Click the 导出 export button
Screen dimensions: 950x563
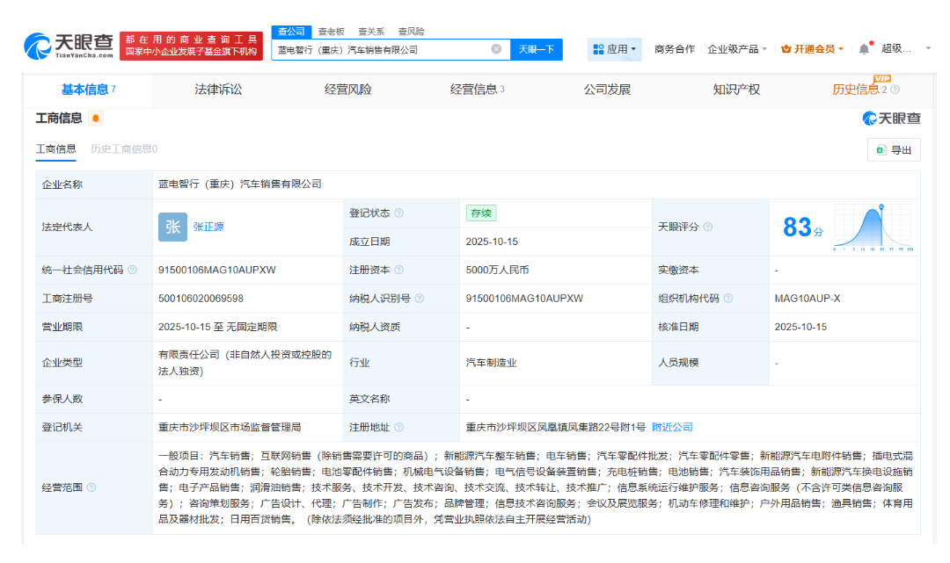point(895,150)
